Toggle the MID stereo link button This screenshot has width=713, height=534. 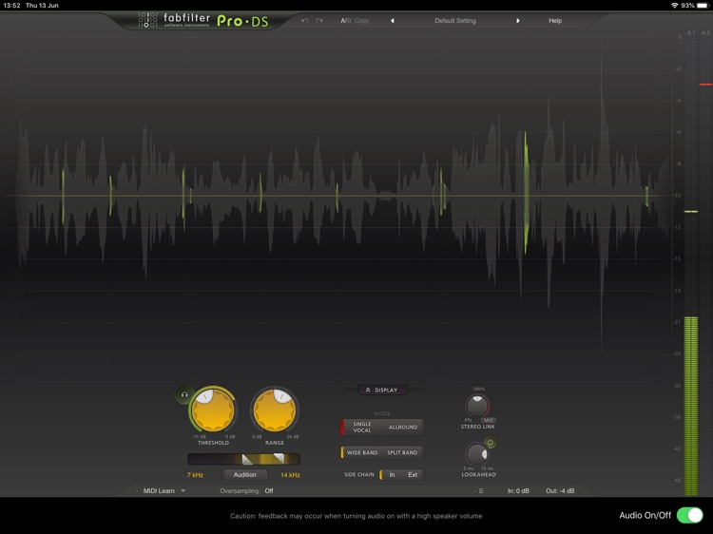489,420
